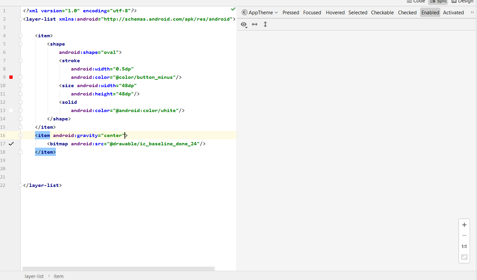Toggle the Activated state
Viewport: 477px width, 280px height.
coord(453,13)
